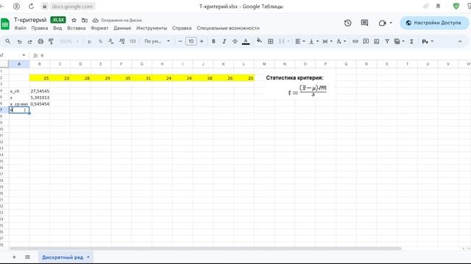Open the functions sigma menu
This screenshot has height=264, width=471.
tap(411, 41)
